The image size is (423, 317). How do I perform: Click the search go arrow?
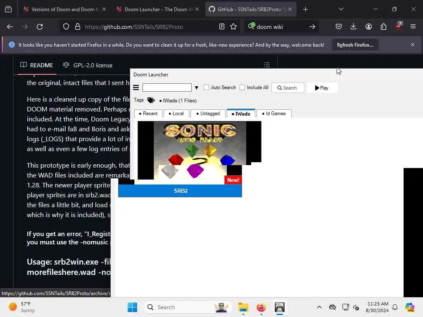pos(312,27)
